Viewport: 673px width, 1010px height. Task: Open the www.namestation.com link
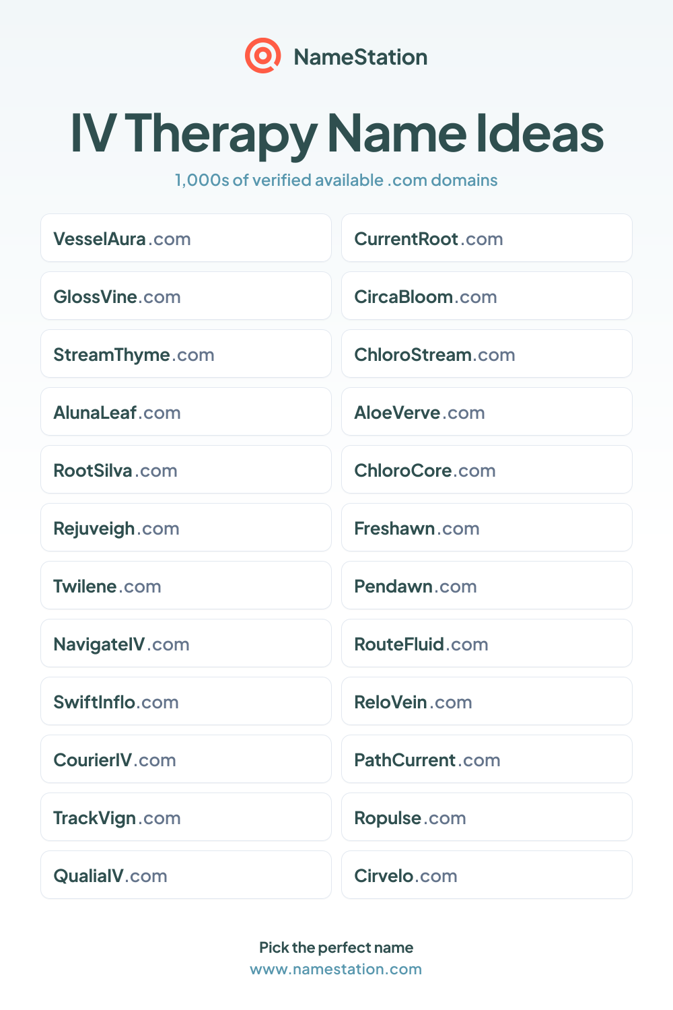point(336,969)
